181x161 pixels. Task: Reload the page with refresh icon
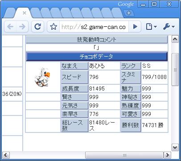37,27
